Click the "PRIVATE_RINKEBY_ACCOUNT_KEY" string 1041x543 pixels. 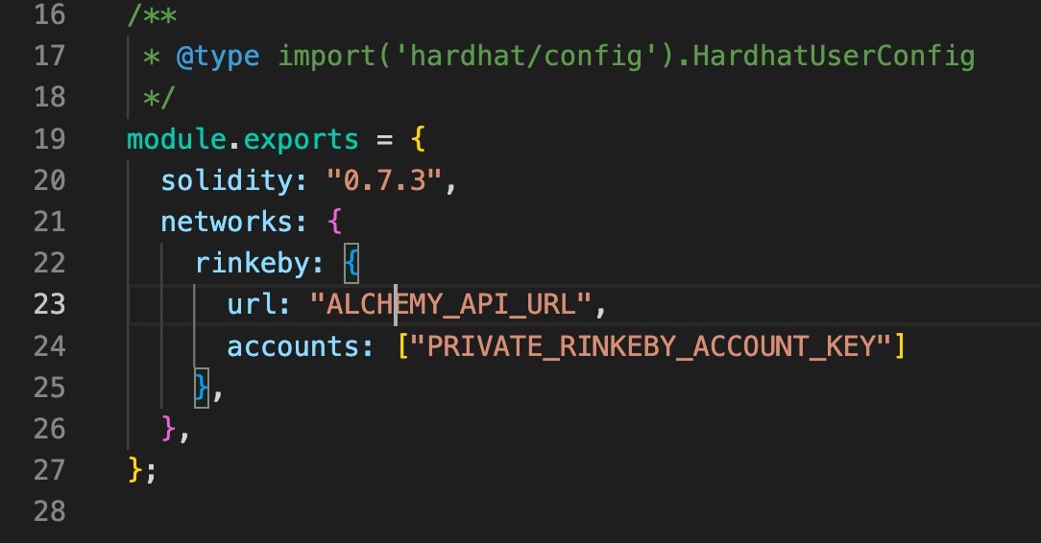[651, 345]
